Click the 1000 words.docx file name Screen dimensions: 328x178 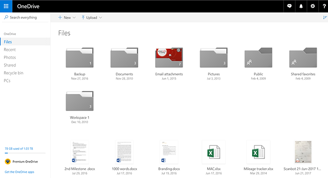pyautogui.click(x=124, y=169)
